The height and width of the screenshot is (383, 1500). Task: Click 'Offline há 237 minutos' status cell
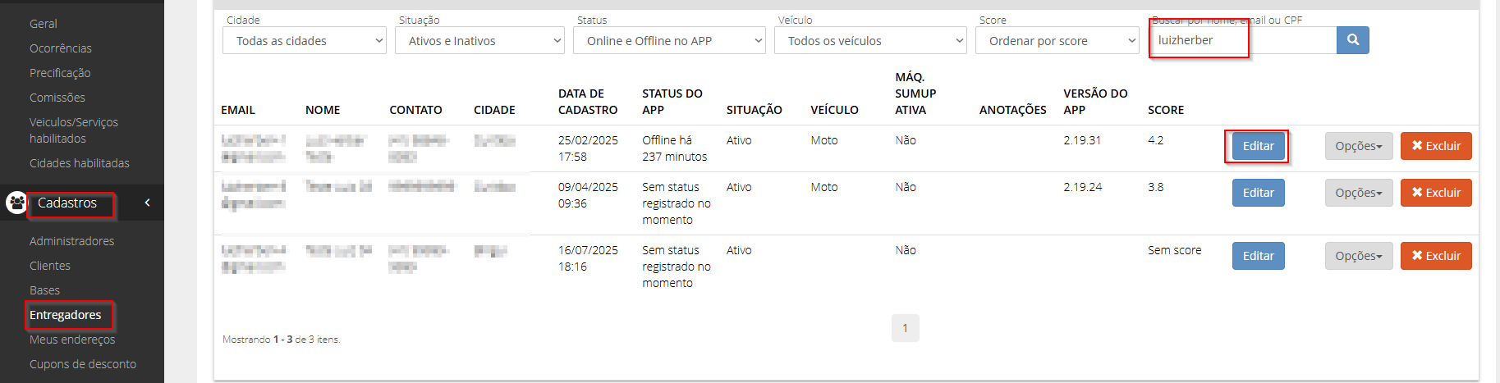coord(675,148)
